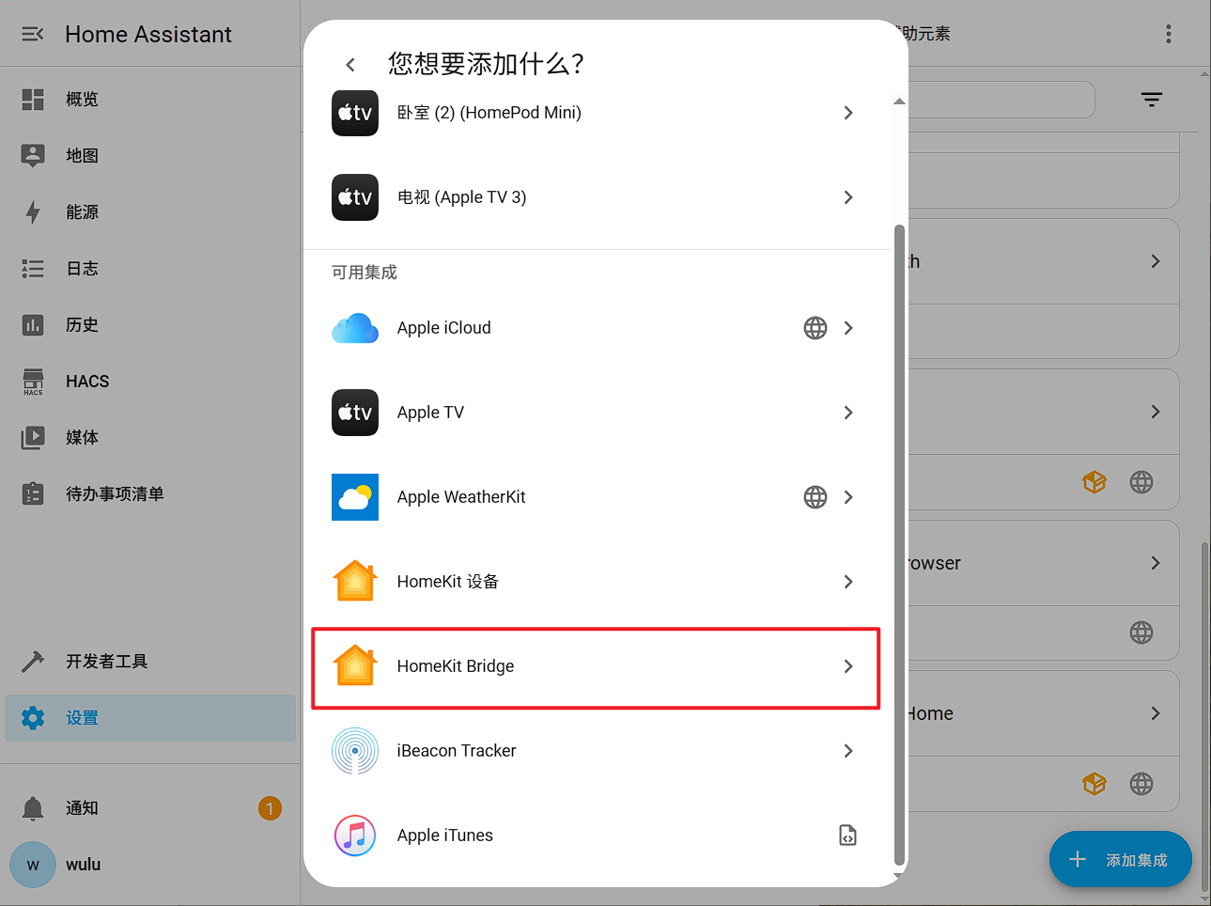The width and height of the screenshot is (1211, 906).
Task: Open the 日志 logbook sidebar item
Action: pyautogui.click(x=150, y=268)
